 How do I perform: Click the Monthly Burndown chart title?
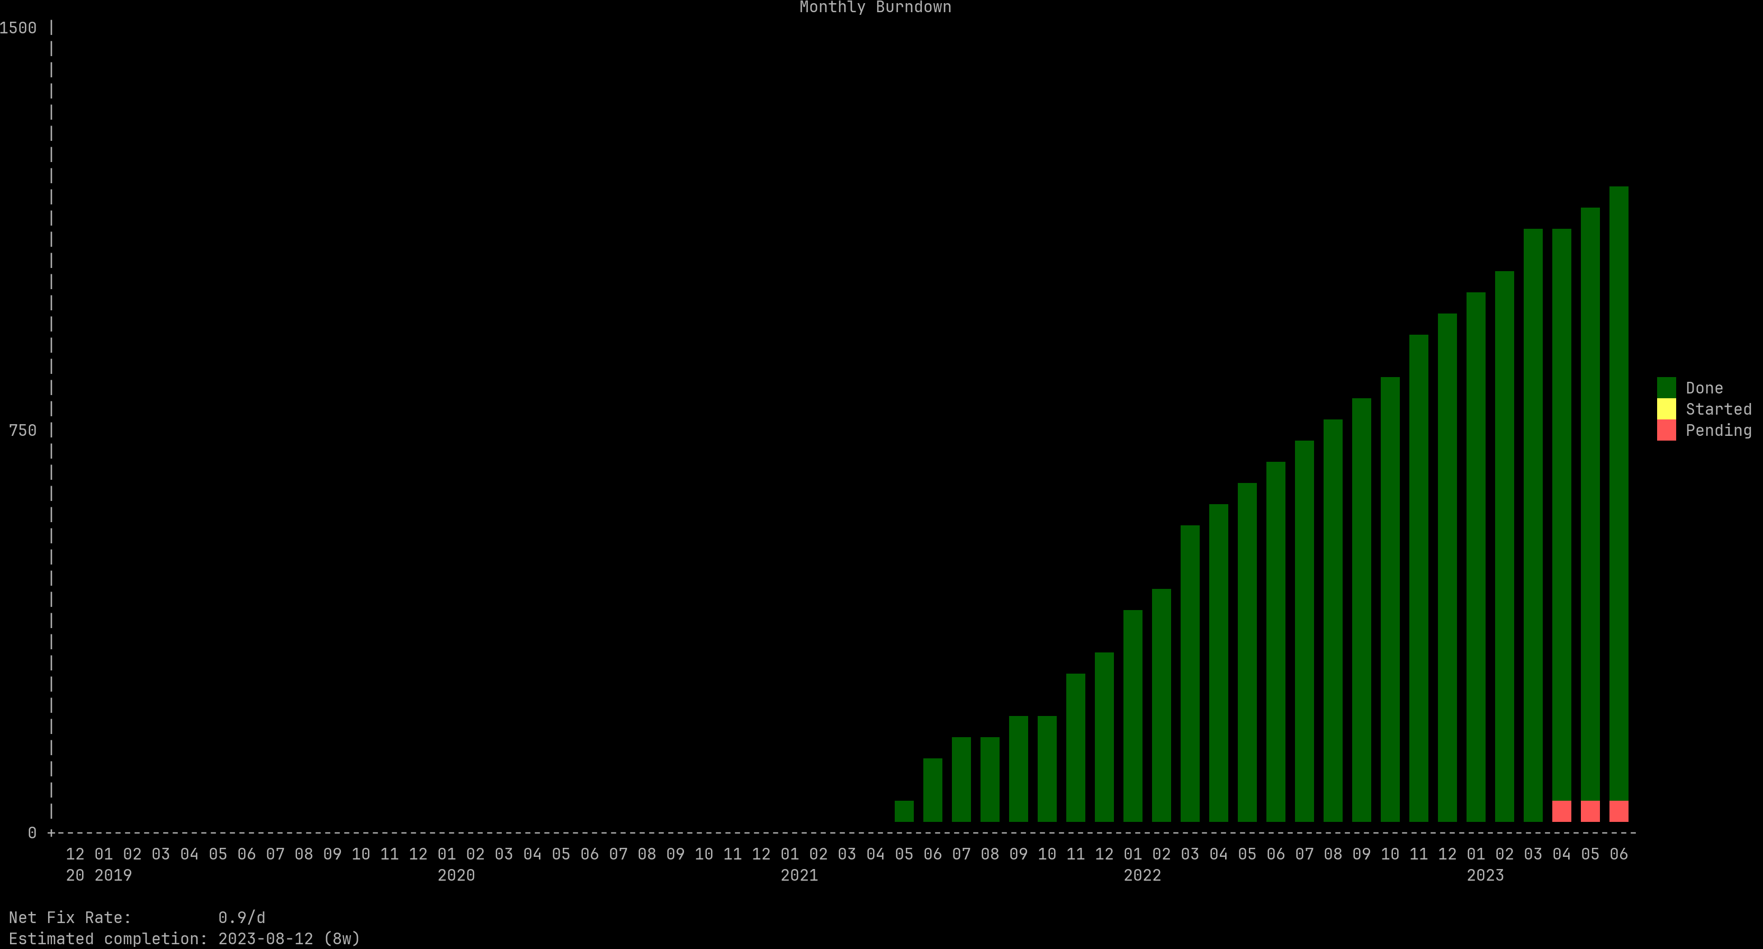(x=875, y=7)
